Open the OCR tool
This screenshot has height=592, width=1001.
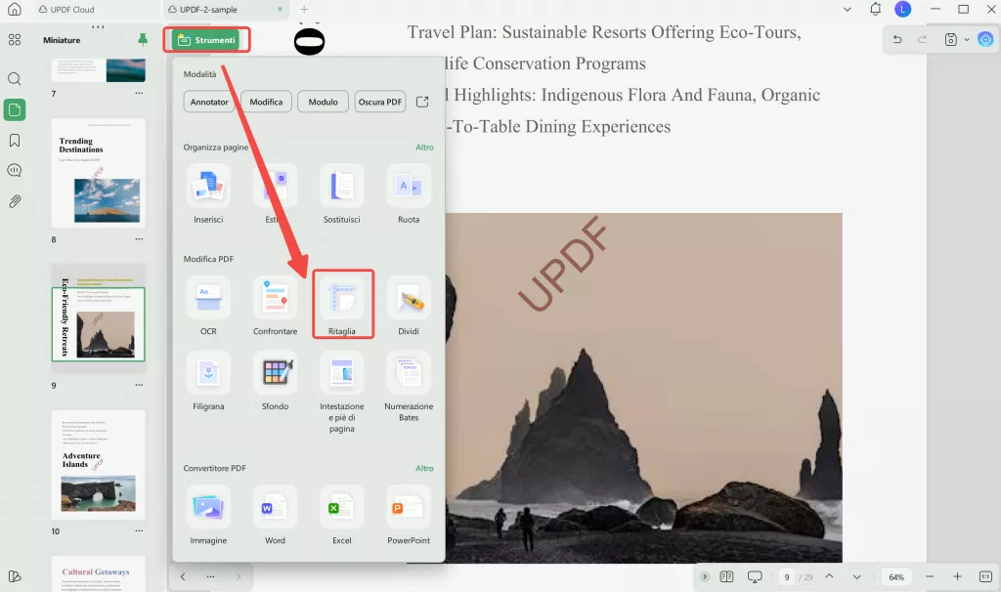(x=209, y=306)
